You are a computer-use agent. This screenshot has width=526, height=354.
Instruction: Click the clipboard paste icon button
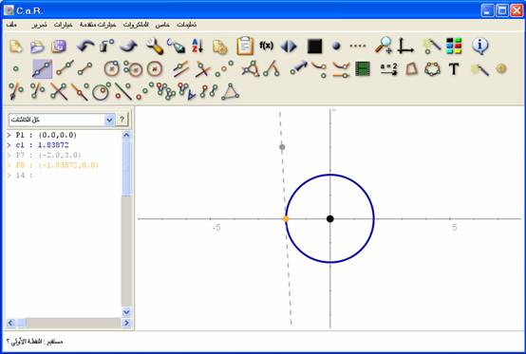[245, 46]
